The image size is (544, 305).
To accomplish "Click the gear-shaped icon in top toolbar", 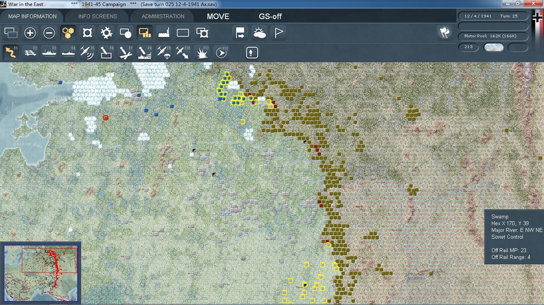I will pyautogui.click(x=106, y=33).
